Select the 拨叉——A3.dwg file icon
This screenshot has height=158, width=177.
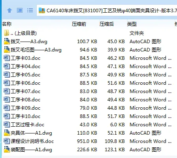(x=7, y=41)
